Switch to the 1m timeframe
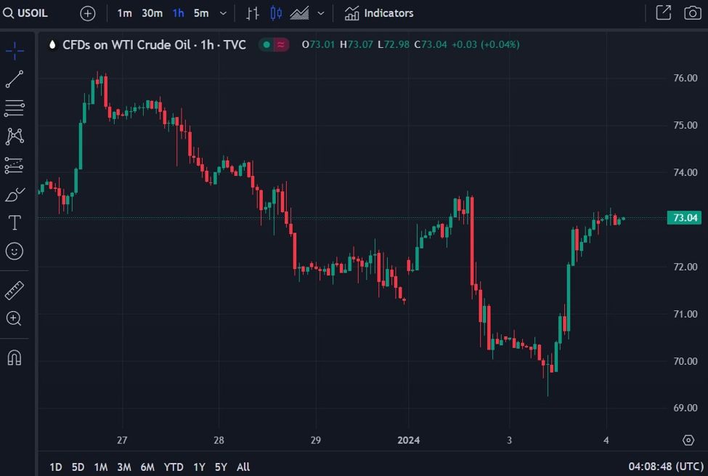This screenshot has height=476, width=708. point(124,13)
